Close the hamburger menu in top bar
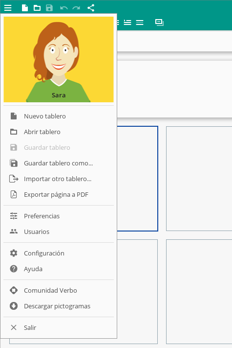232x348 pixels. tap(8, 8)
